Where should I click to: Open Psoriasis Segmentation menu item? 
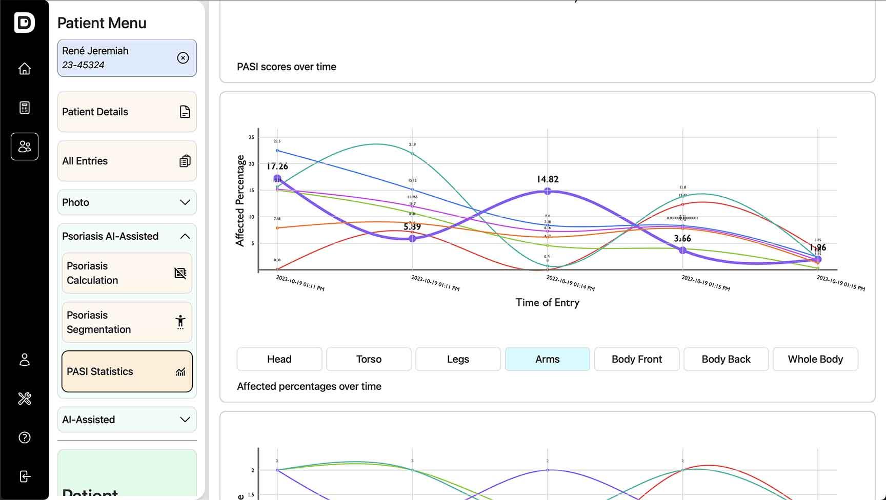(x=127, y=322)
